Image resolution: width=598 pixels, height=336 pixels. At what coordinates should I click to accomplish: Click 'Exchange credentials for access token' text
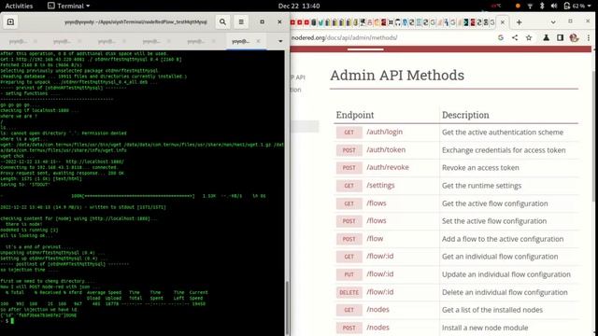click(504, 150)
